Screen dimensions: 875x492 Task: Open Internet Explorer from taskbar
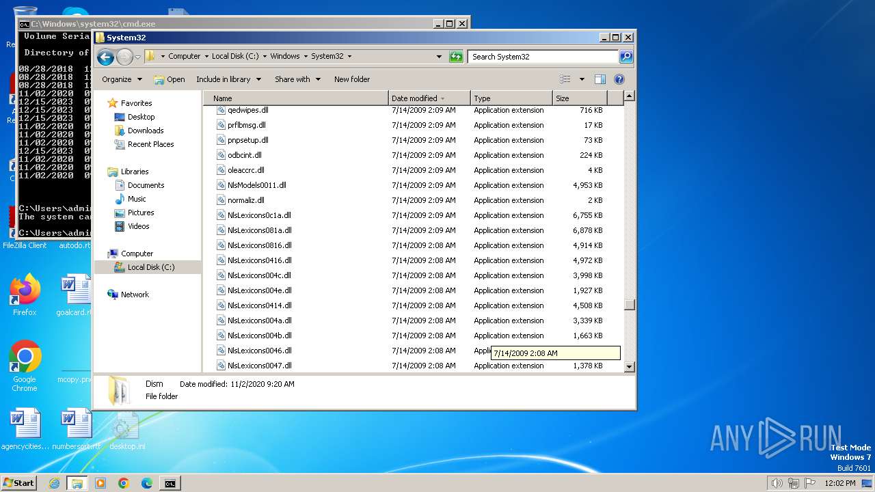[x=54, y=483]
